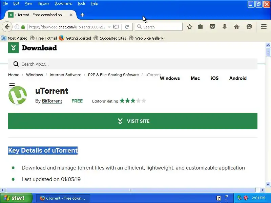
Task: Switch to Mac platform link
Action: [x=195, y=78]
